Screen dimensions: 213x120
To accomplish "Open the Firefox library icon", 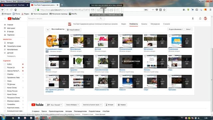I will (184, 10).
